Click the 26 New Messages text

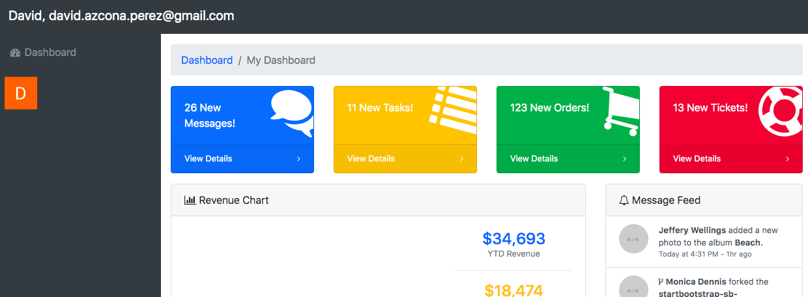click(x=210, y=115)
